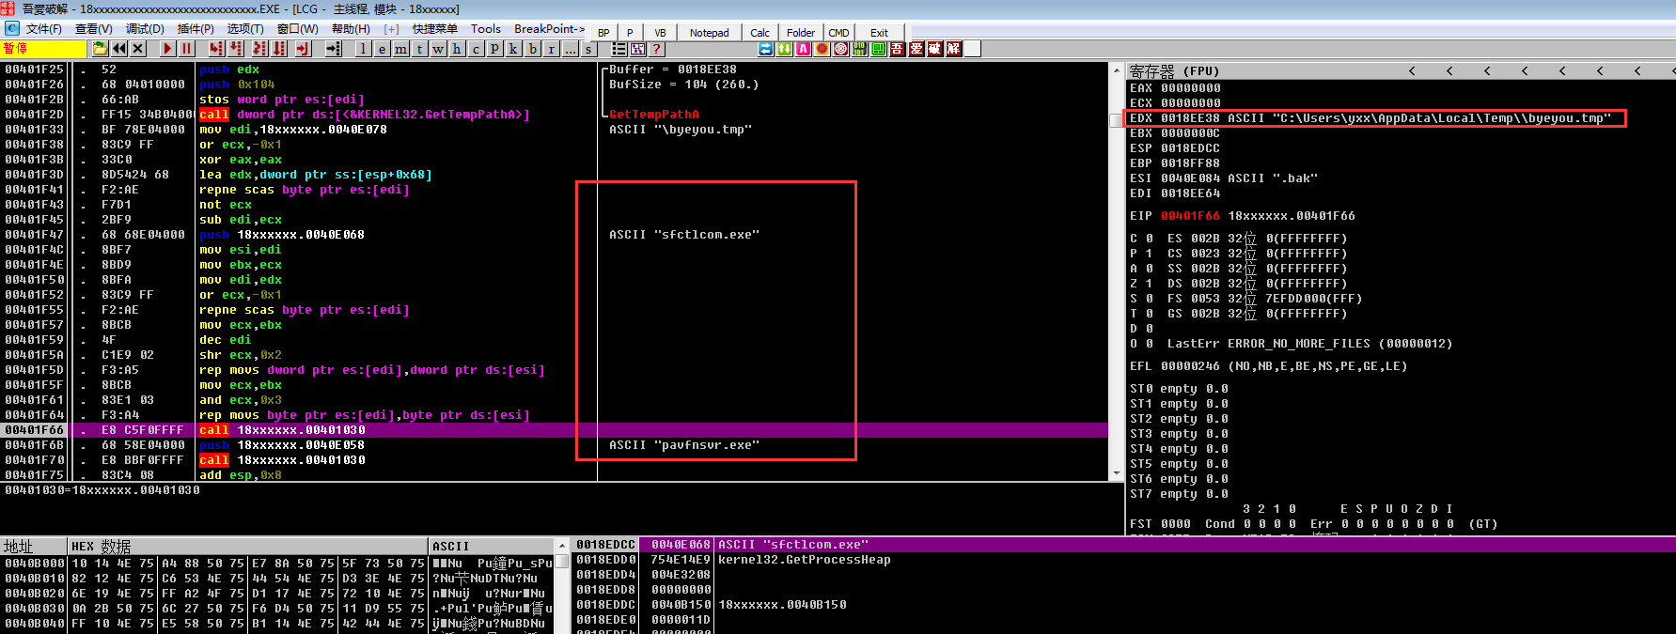Click the disassembly pane scroll-down arrow
The height and width of the screenshot is (634, 1676).
point(1117,474)
